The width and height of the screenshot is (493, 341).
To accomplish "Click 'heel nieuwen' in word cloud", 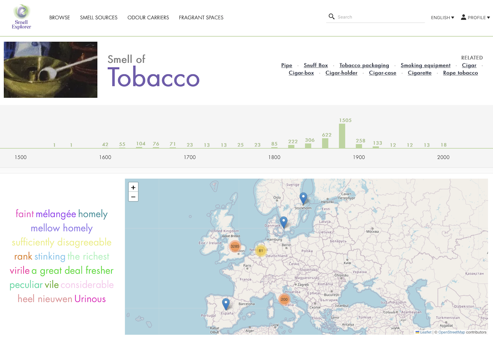I will point(45,299).
